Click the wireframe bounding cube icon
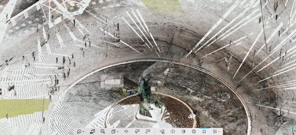The height and width of the screenshot is (135, 296). [194, 132]
